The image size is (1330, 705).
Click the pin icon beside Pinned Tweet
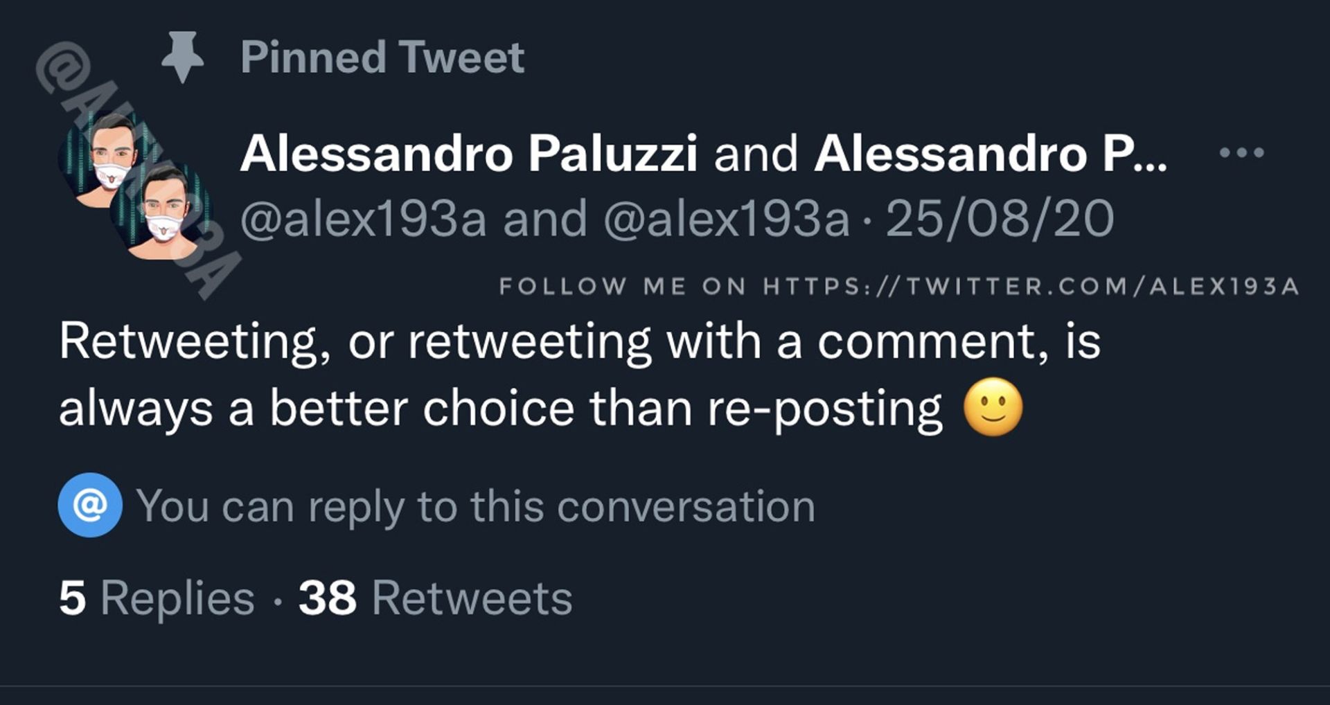[182, 57]
